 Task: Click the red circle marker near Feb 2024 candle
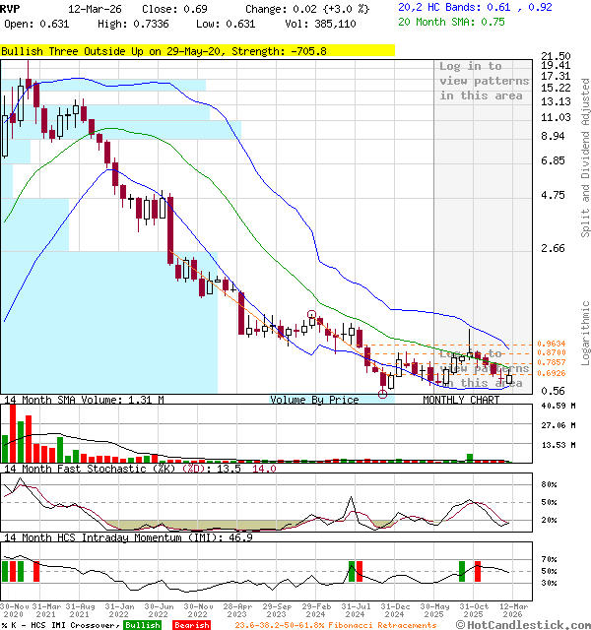pyautogui.click(x=313, y=316)
